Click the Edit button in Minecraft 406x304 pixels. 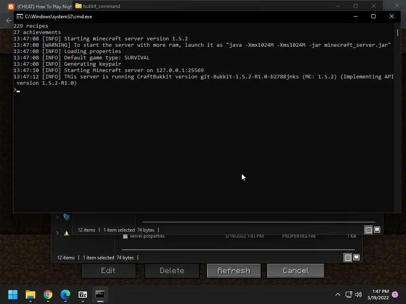[109, 271]
